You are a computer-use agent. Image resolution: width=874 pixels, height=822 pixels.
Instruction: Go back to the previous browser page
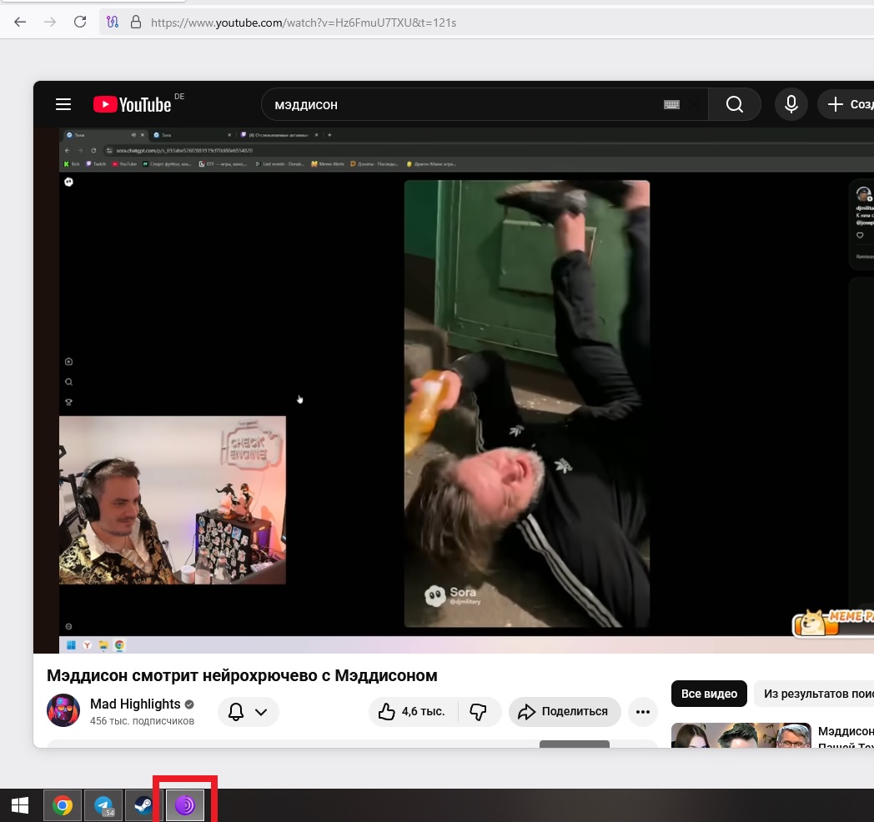point(20,23)
